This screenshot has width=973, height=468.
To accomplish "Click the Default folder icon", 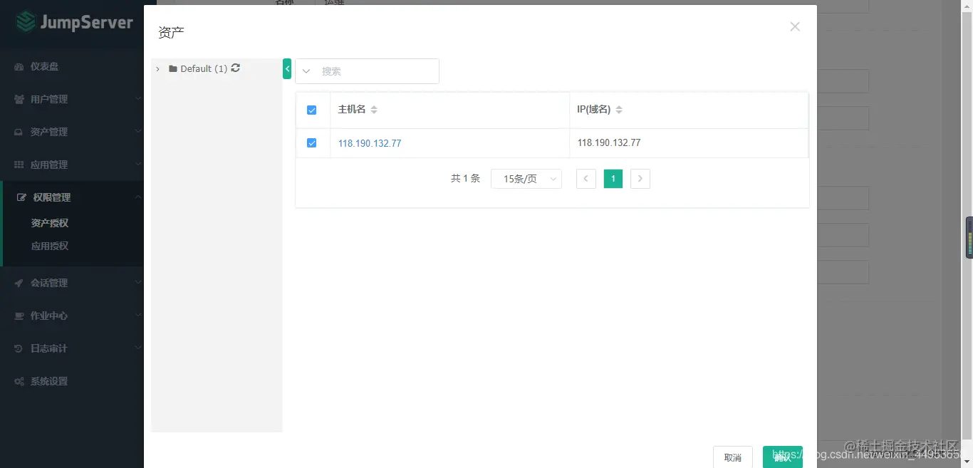I will point(173,69).
